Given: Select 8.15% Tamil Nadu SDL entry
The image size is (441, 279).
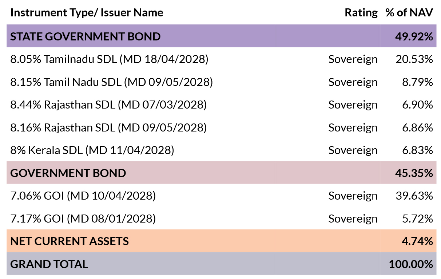Looking at the screenshot, I should 111,82.
